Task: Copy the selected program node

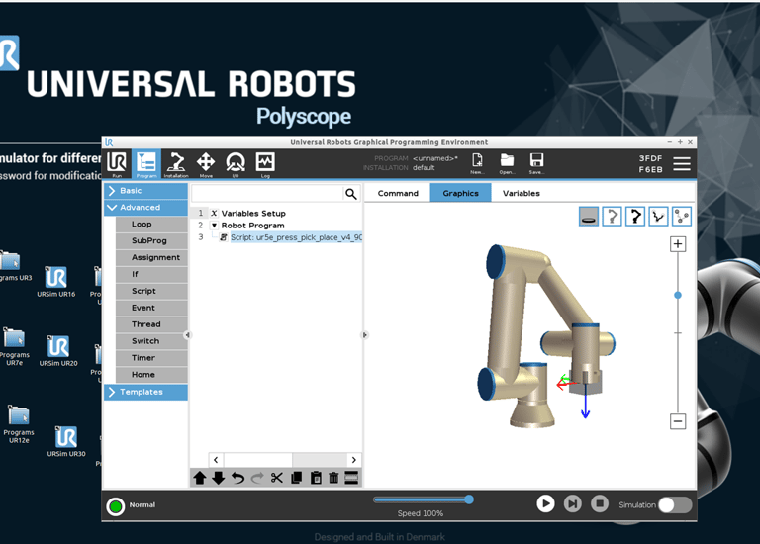Action: 296,478
